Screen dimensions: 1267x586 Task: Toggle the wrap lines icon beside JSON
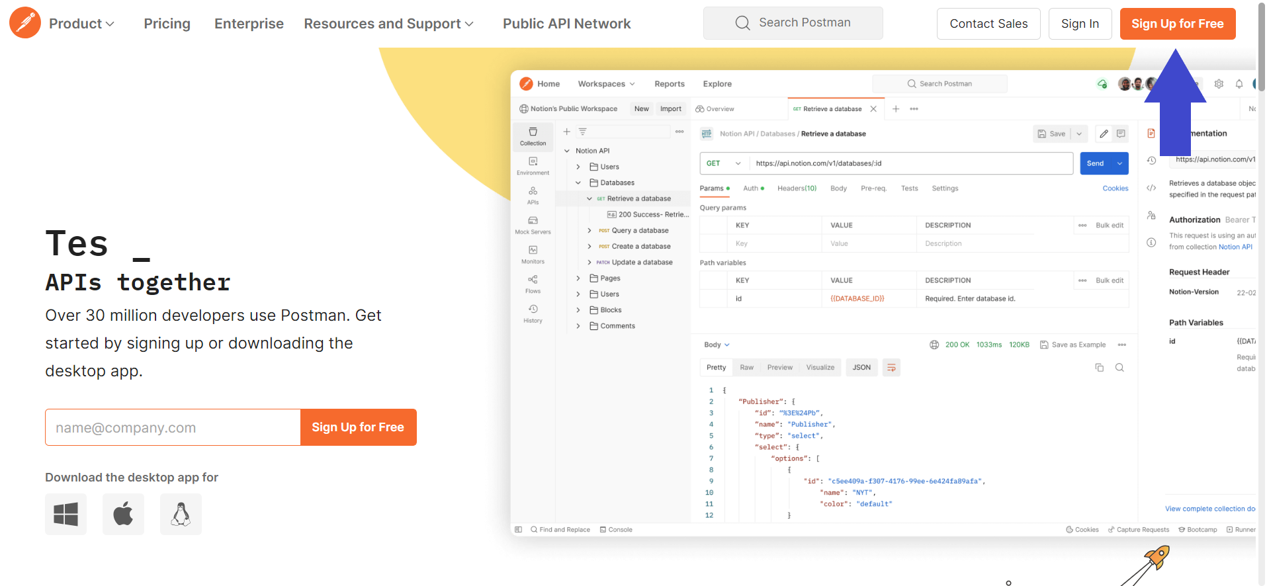[x=891, y=368]
